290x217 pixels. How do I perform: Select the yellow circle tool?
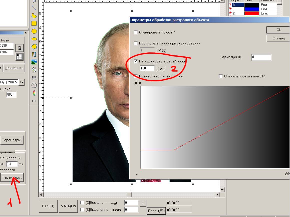pyautogui.click(x=34, y=31)
